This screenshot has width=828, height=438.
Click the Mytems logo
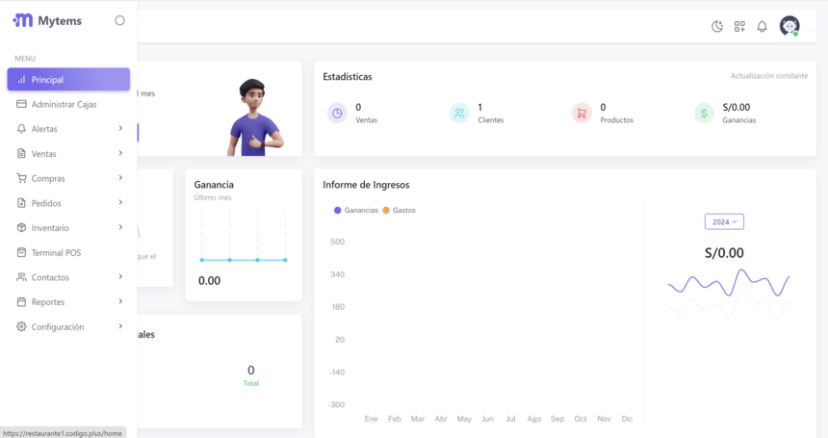pos(48,20)
